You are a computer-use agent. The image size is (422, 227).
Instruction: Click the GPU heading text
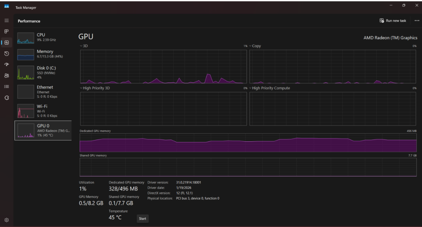coord(86,37)
